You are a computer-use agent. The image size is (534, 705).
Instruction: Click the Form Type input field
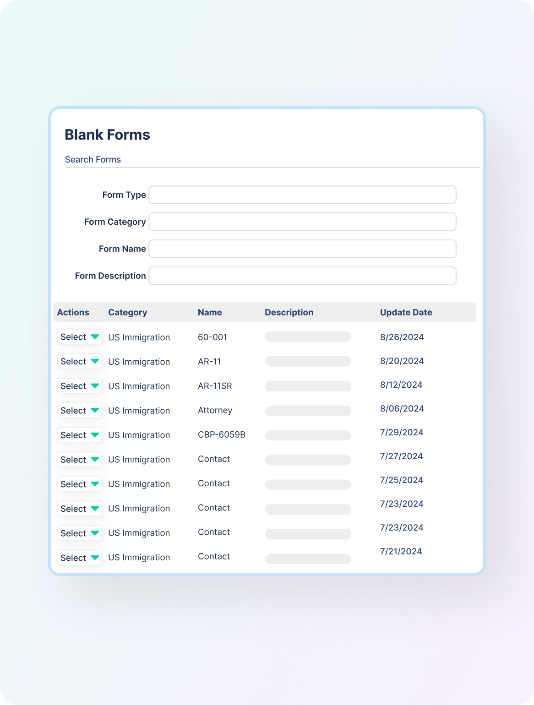click(302, 195)
